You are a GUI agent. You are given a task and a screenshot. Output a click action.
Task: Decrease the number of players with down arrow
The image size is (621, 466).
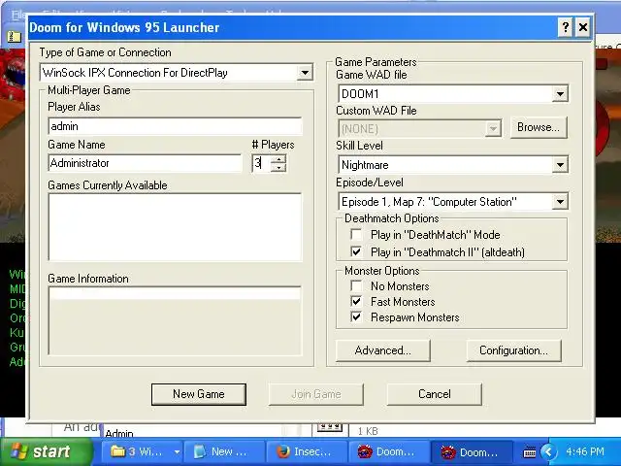pyautogui.click(x=278, y=168)
